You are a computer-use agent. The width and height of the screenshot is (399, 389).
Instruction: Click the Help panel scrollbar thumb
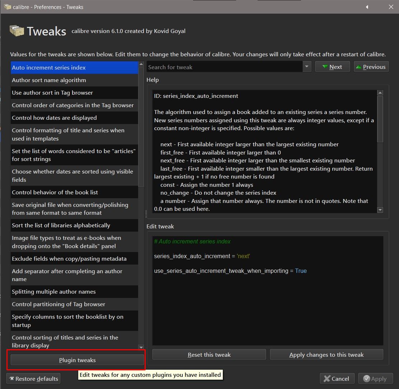(x=380, y=119)
